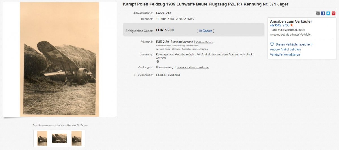Open Weitere Zahlungsmethoden link
This screenshot has width=339, height=150.
tap(193, 67)
